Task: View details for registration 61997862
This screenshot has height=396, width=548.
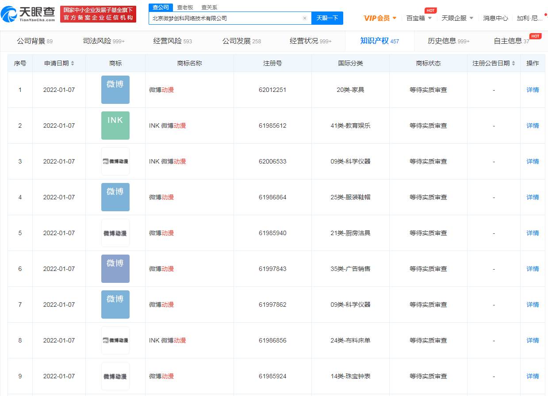Action: pos(533,305)
